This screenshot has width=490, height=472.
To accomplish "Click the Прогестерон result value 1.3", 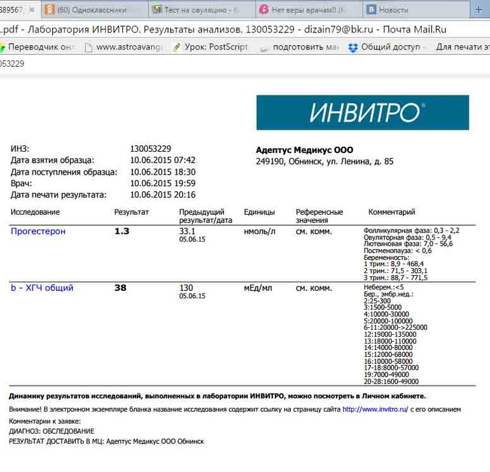I will coord(122,231).
